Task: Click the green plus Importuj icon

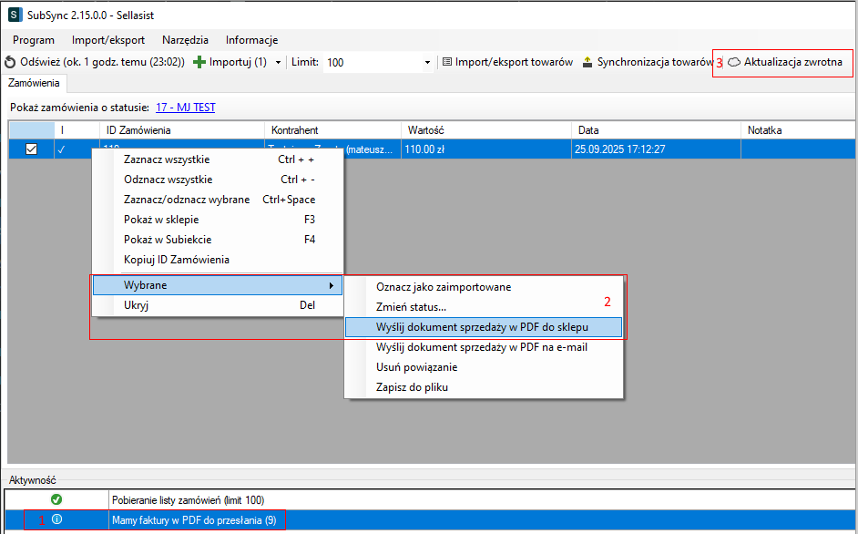Action: tap(199, 62)
